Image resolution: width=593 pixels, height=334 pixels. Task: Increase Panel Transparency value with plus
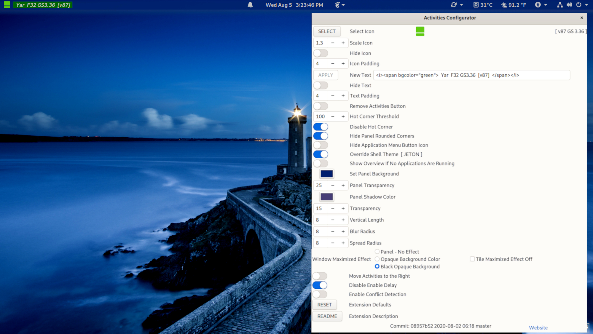tap(342, 185)
